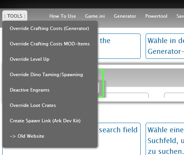
Task: Navigate to Game.ini in nav bar
Action: pos(95,16)
